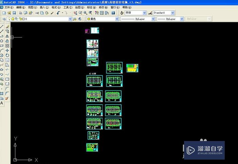Screen dimensions: 238x164
Task: Click the layer 0 color square
Action: click(x=23, y=19)
